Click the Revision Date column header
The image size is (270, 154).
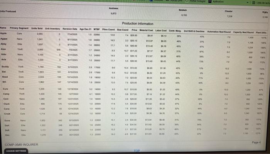click(70, 29)
